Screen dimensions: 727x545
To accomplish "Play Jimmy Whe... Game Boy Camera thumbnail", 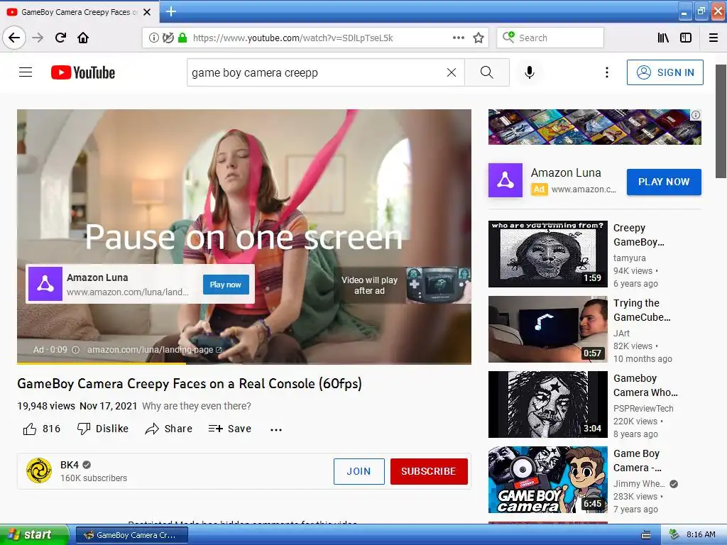I will tap(547, 480).
